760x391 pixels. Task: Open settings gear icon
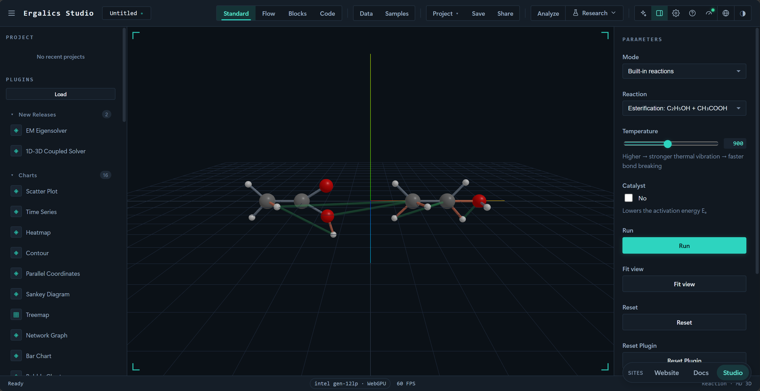point(676,13)
